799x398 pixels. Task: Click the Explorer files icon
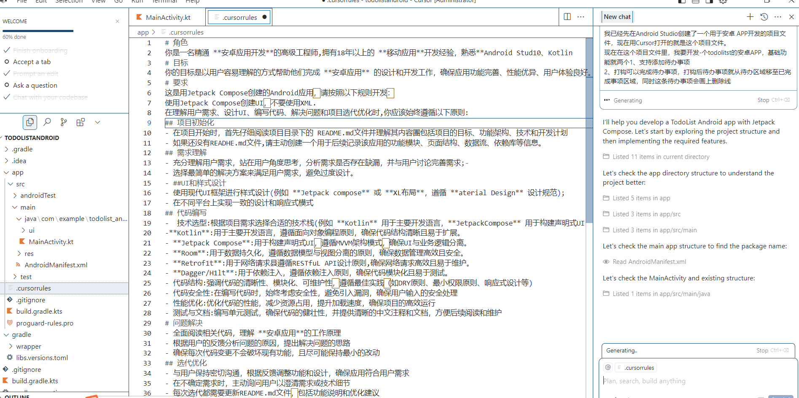30,122
